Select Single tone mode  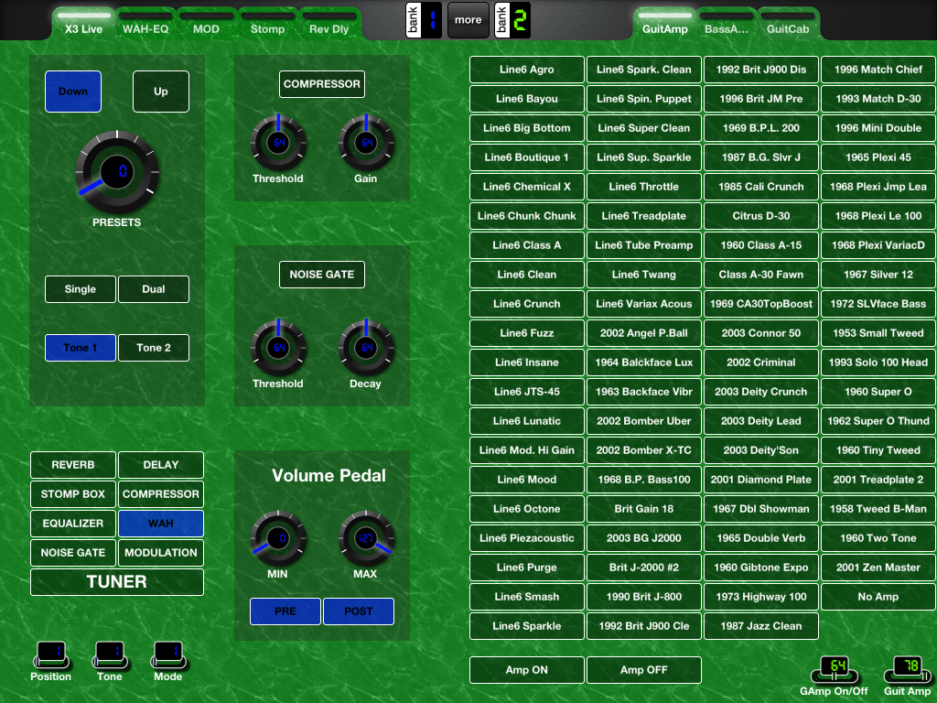tap(81, 289)
